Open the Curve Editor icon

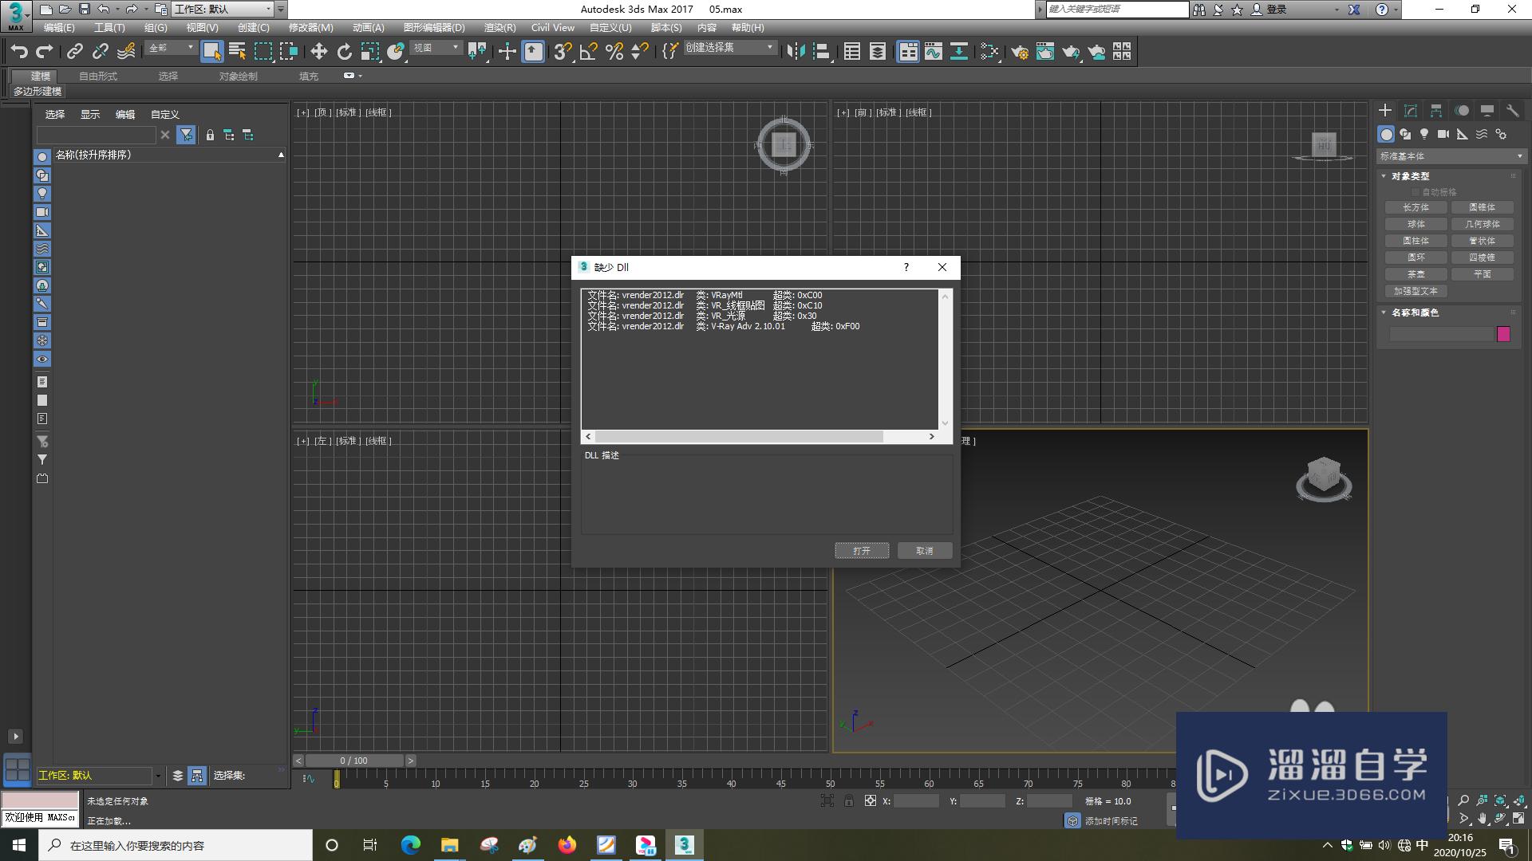pyautogui.click(x=934, y=52)
